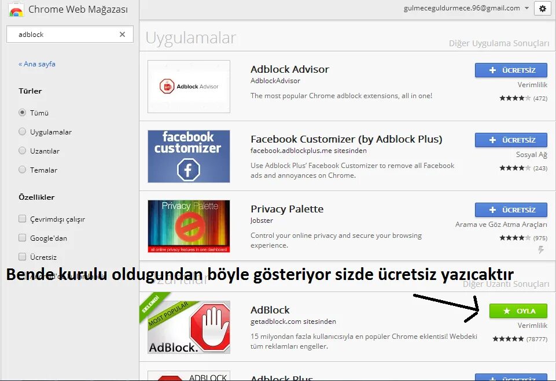Viewport: 556px width, 381px height.
Task: Open the Privacy Palette title
Action: (x=287, y=209)
